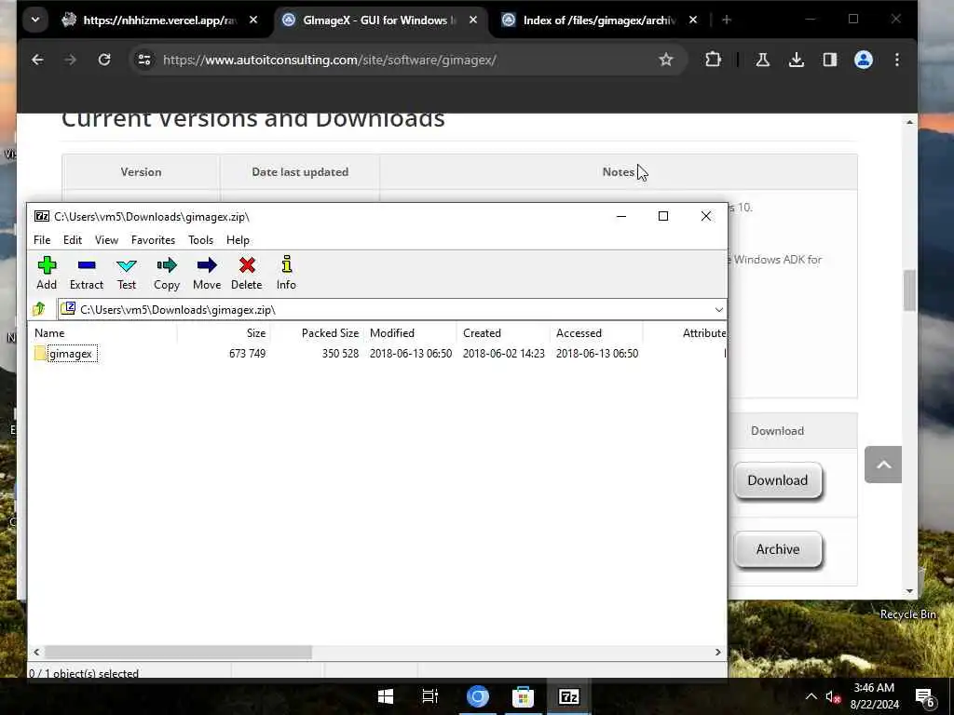Image resolution: width=954 pixels, height=715 pixels.
Task: Close the GImageX browser tab
Action: pyautogui.click(x=472, y=20)
